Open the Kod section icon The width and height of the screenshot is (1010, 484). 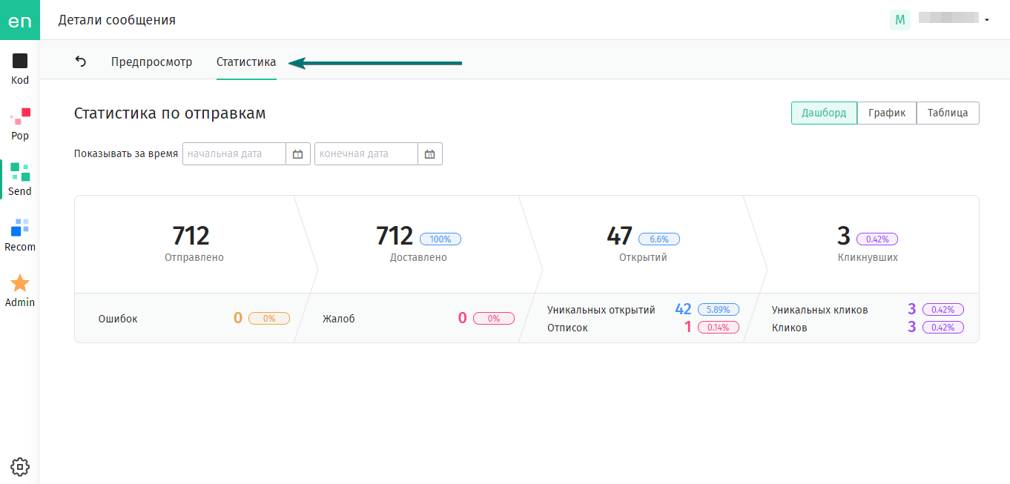[20, 61]
